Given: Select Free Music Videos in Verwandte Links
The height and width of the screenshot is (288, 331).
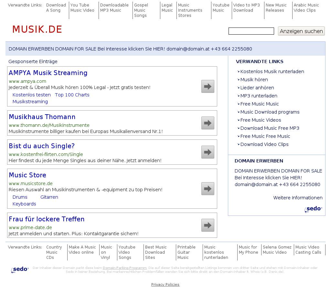Looking at the screenshot, I should pos(261,120).
